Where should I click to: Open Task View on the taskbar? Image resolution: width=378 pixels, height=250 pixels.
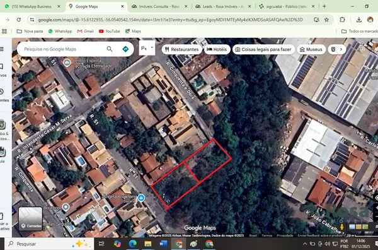pyautogui.click(x=101, y=244)
